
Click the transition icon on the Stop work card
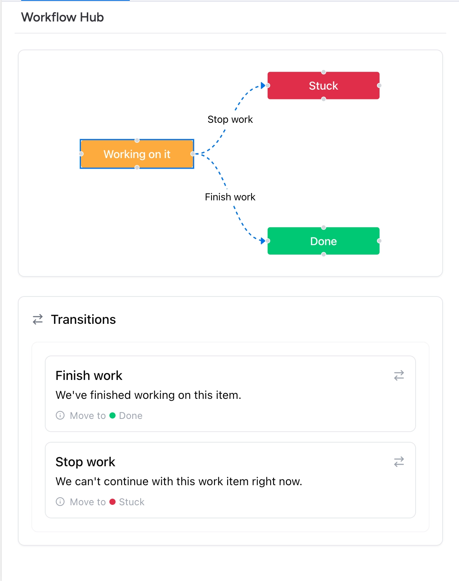click(399, 462)
